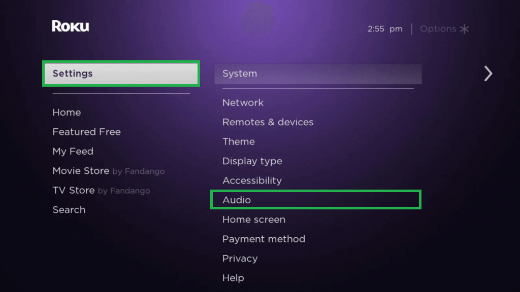Open Accessibility settings
The image size is (520, 292).
pos(252,181)
